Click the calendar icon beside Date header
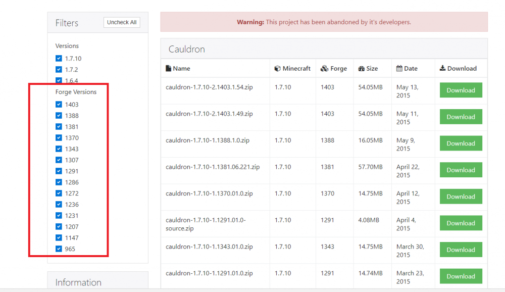This screenshot has height=292, width=505. 399,68
